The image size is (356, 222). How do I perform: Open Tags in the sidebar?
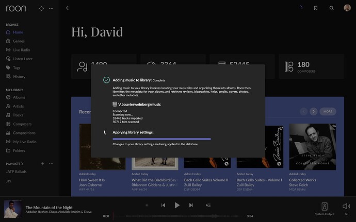click(13, 67)
